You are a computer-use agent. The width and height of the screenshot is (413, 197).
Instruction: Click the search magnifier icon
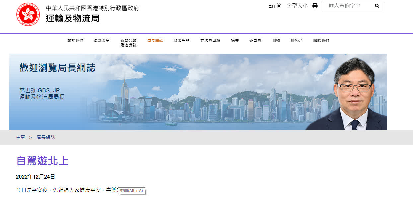coord(377,6)
